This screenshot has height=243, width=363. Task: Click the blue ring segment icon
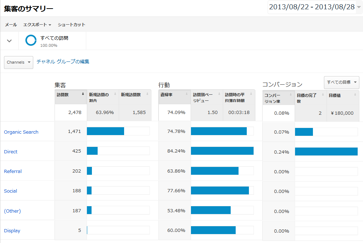click(x=31, y=40)
